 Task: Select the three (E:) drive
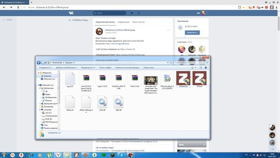coord(47,119)
